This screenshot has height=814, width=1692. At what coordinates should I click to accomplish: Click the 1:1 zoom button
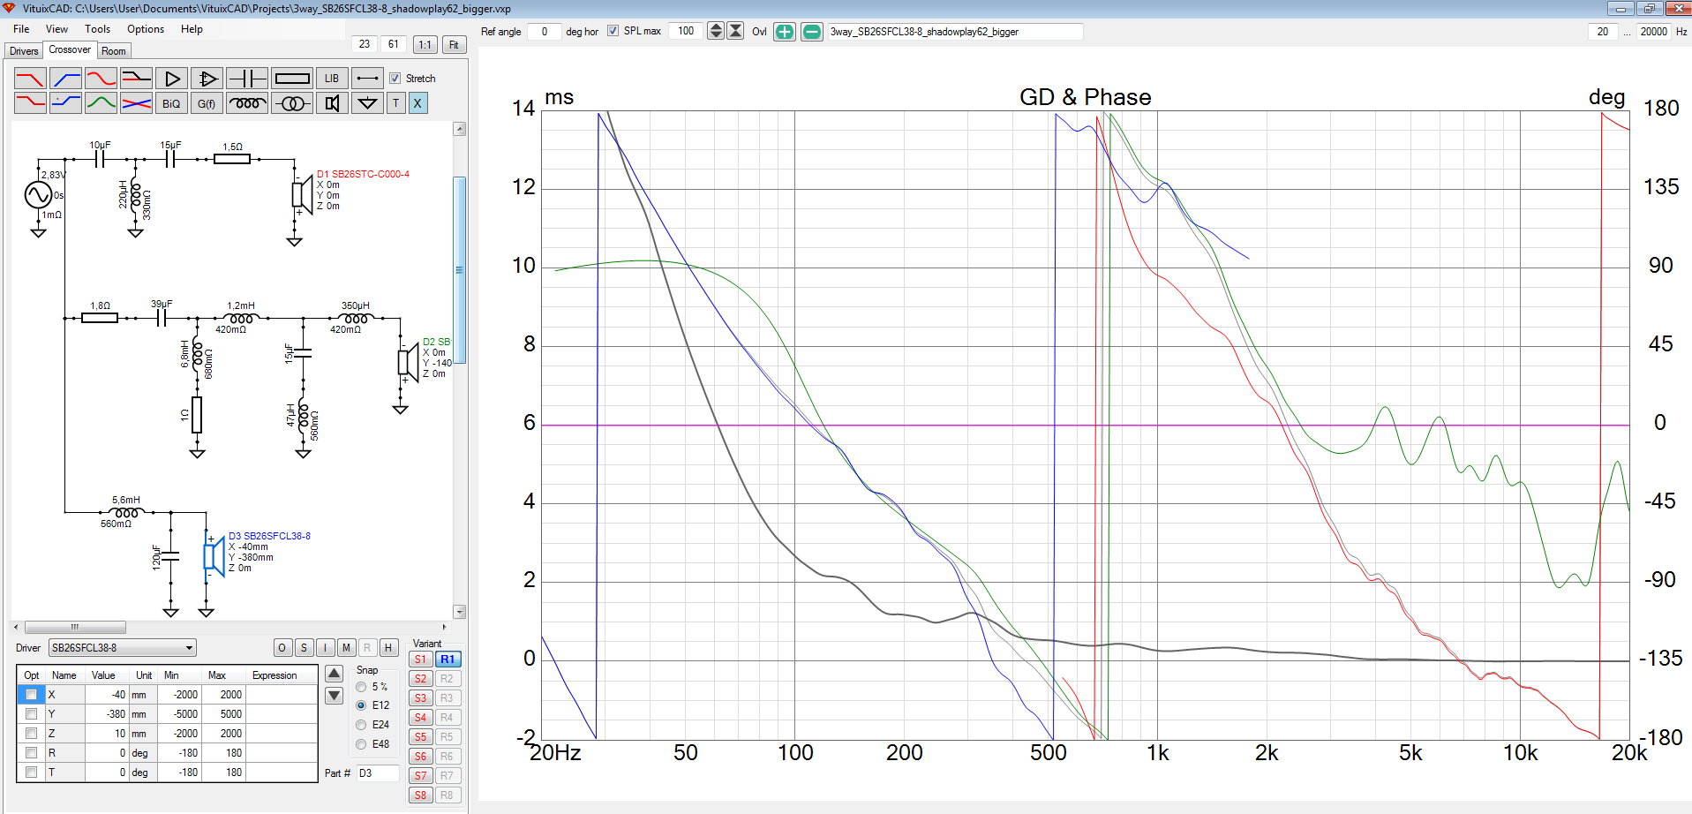coord(425,44)
